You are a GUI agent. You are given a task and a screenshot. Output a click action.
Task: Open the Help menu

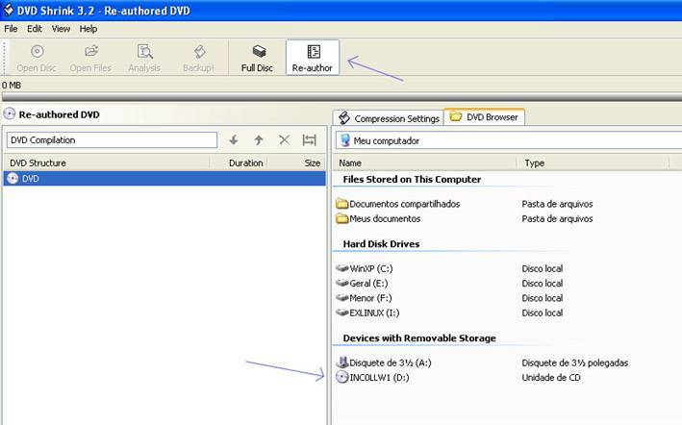click(x=88, y=29)
